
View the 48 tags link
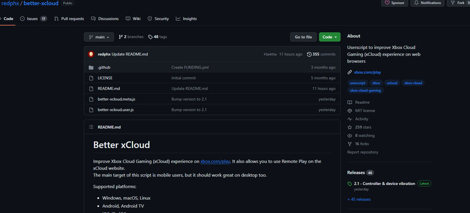pos(158,37)
